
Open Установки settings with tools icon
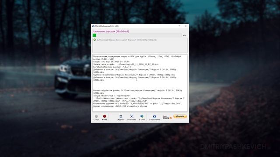coord(131,117)
